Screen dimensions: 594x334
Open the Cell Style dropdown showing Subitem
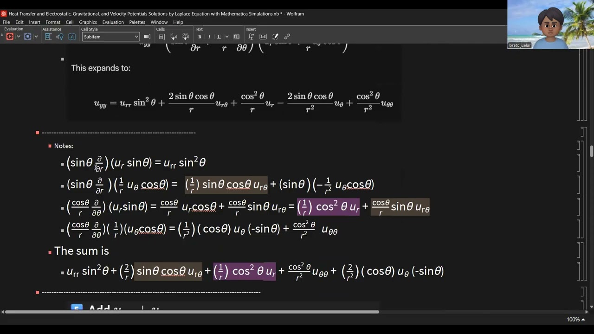[x=110, y=37]
